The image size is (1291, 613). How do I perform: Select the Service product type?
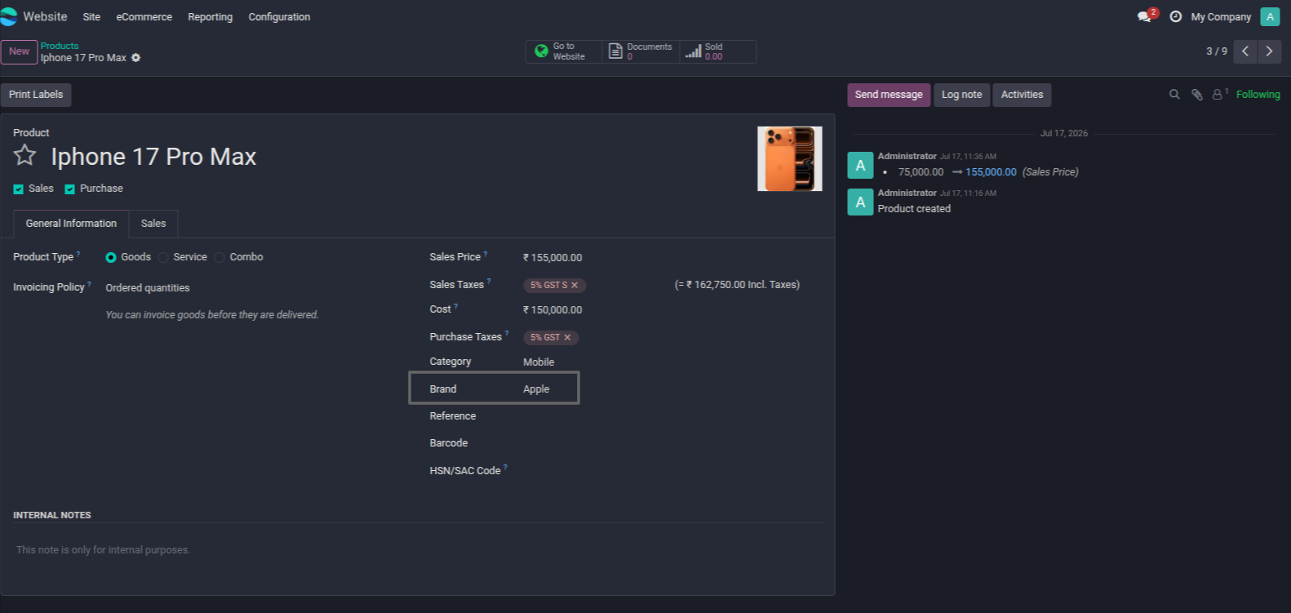point(163,258)
